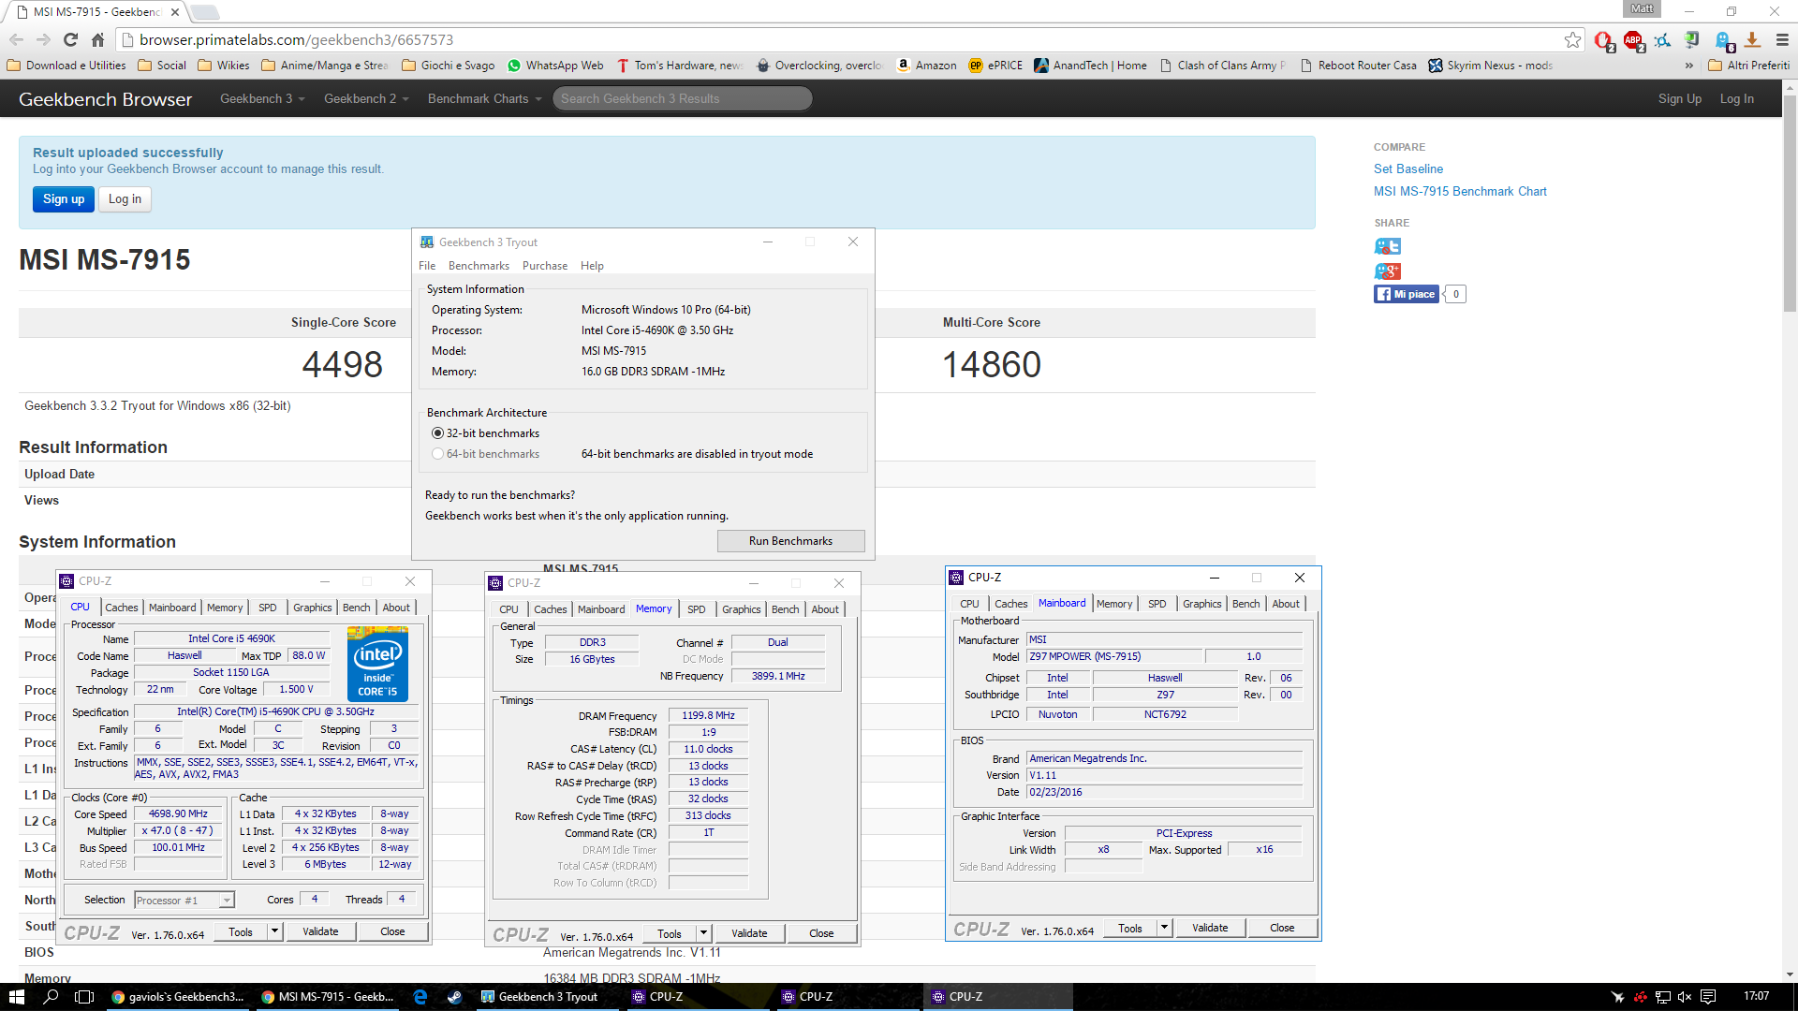
Task: Reload the page with the refresh icon
Action: (x=70, y=39)
